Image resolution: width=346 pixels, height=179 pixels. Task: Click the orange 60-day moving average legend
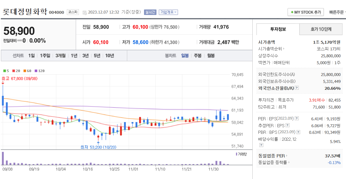pyautogui.click(x=27, y=71)
